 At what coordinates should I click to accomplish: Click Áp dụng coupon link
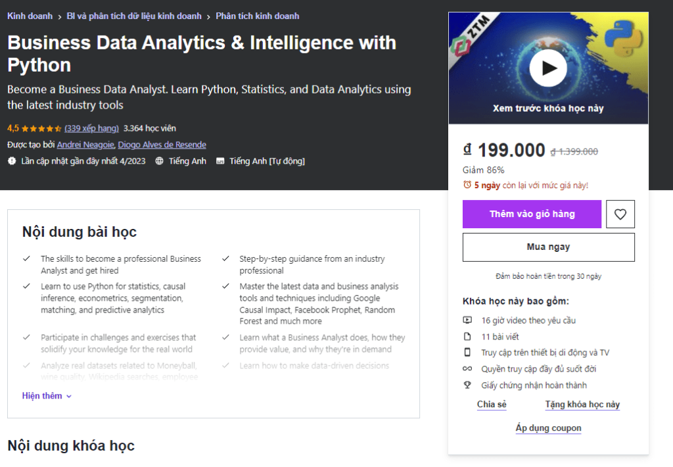[x=548, y=428]
